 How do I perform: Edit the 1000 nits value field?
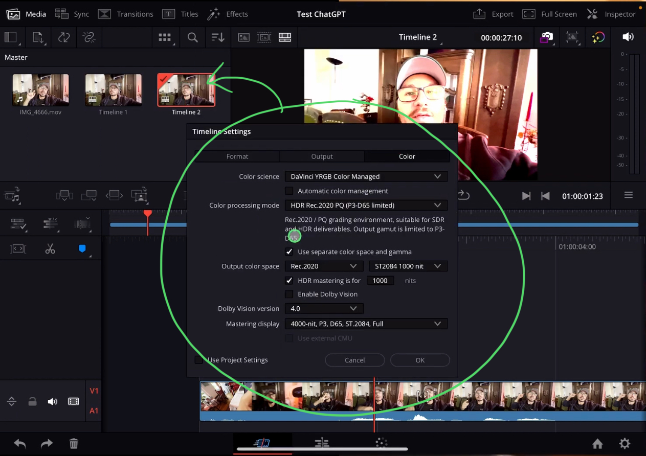coord(380,280)
